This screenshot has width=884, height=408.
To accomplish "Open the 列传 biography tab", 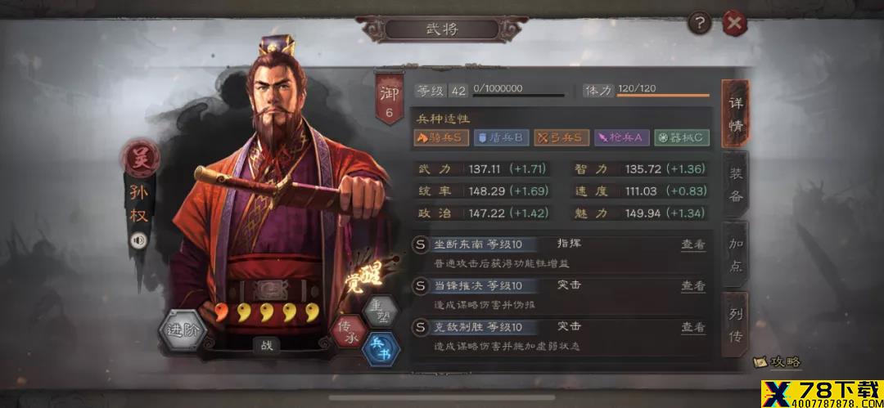I will (x=735, y=325).
